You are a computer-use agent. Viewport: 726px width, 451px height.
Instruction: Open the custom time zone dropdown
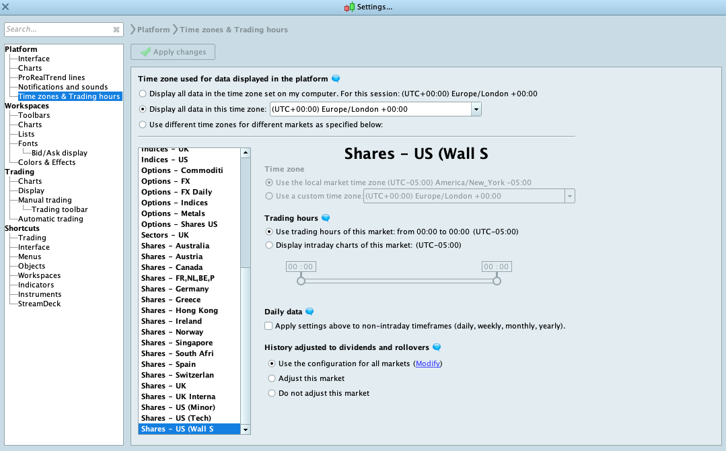pyautogui.click(x=569, y=196)
